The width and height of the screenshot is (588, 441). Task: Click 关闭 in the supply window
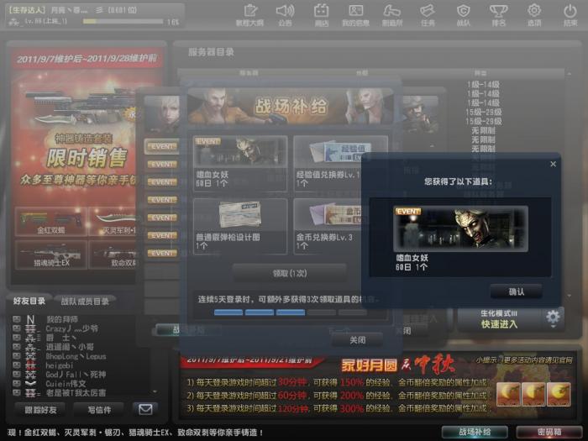click(357, 339)
